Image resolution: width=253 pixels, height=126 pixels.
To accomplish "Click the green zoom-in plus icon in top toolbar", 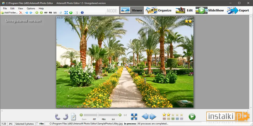I will [37, 13].
